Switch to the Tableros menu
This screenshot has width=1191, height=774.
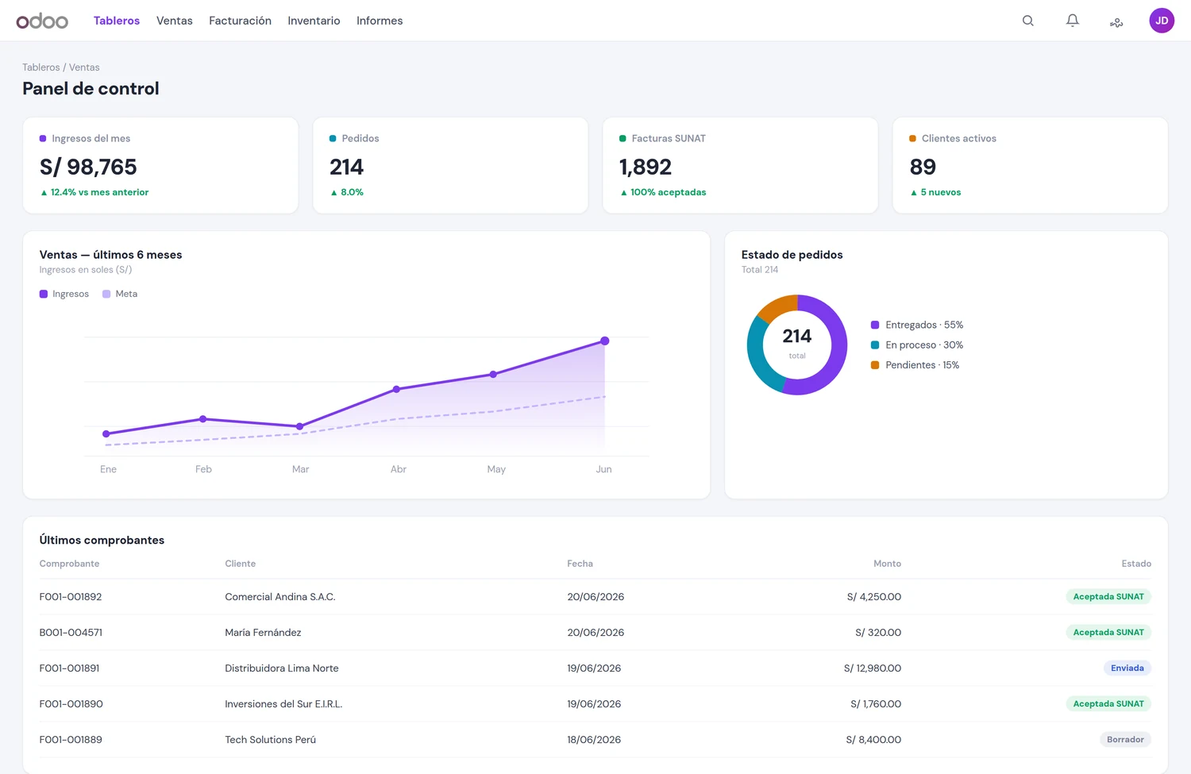tap(117, 21)
